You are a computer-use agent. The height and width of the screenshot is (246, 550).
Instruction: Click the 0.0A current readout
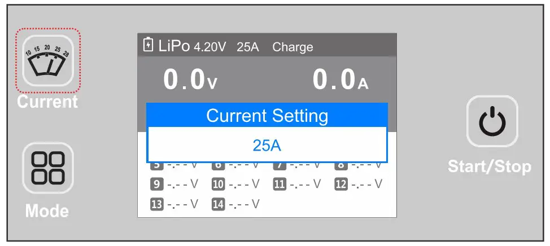point(340,80)
